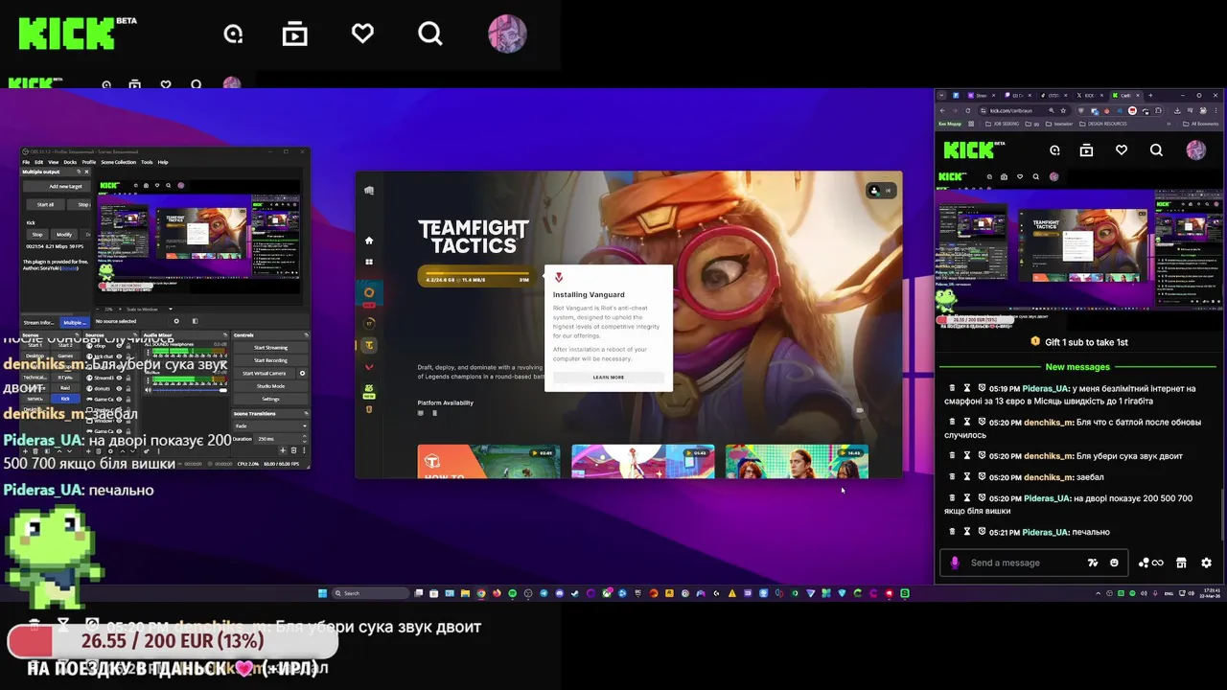Viewport: 1227px width, 690px height.
Task: Open chat settings gear in Kick chat
Action: pyautogui.click(x=1206, y=563)
